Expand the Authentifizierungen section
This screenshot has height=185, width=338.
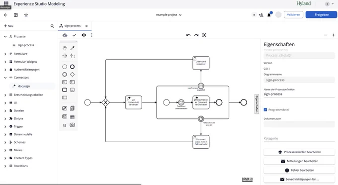pyautogui.click(x=5, y=70)
